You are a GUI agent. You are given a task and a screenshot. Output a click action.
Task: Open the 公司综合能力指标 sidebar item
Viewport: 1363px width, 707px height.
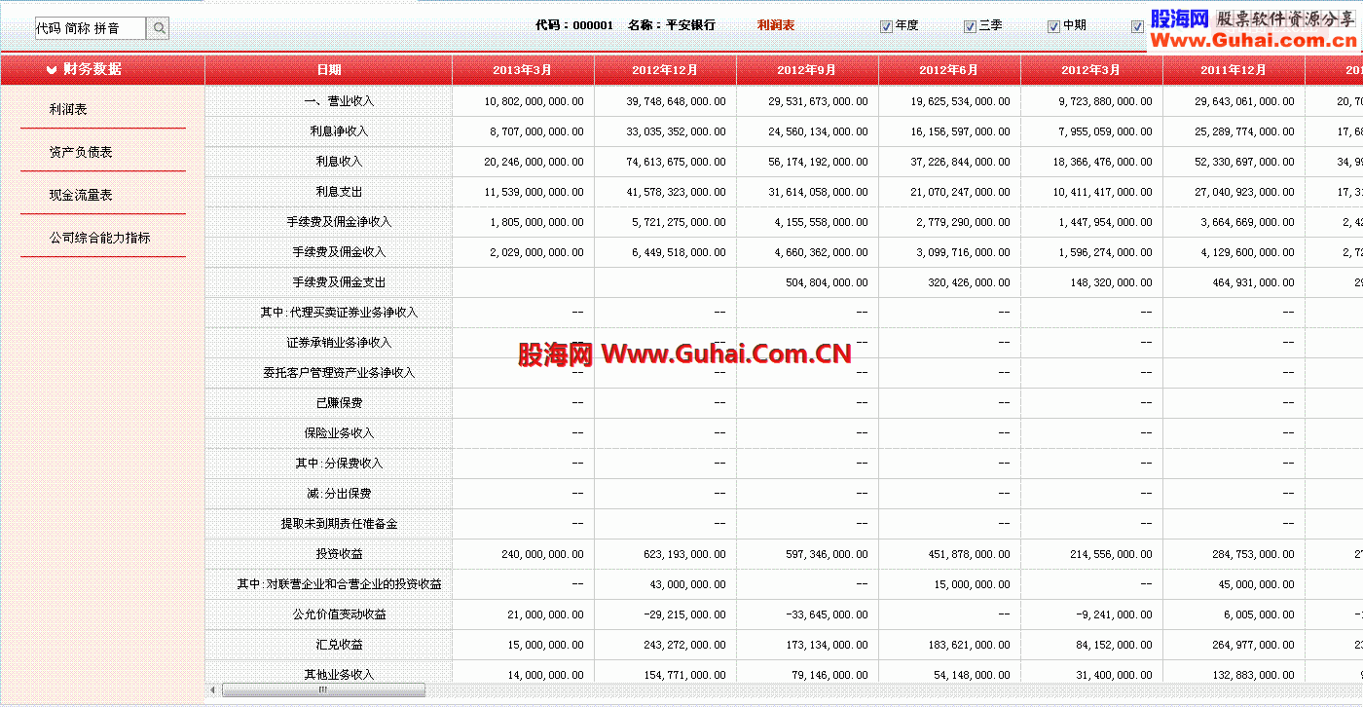click(x=100, y=238)
